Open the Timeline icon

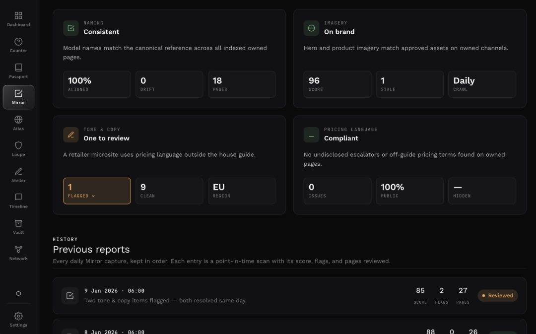click(x=18, y=201)
